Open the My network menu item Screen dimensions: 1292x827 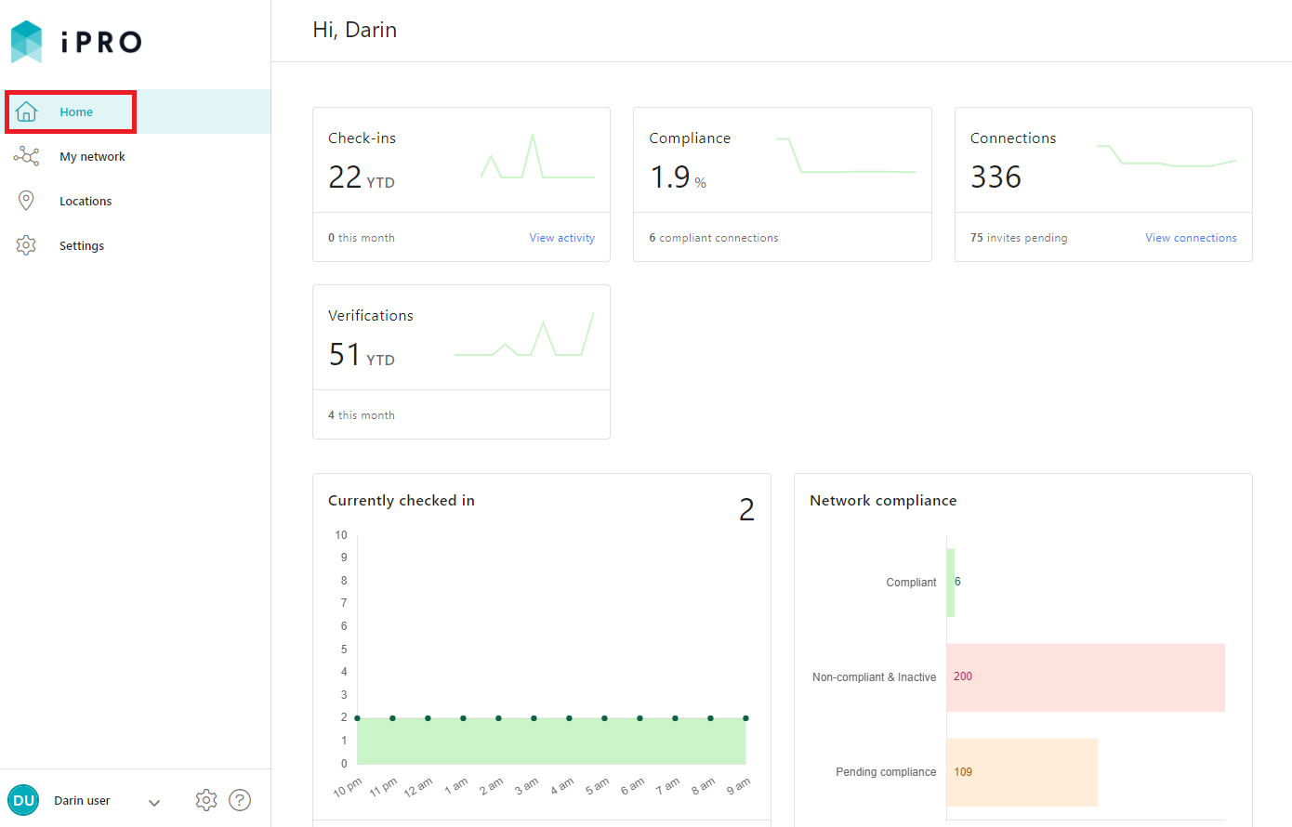click(136, 156)
